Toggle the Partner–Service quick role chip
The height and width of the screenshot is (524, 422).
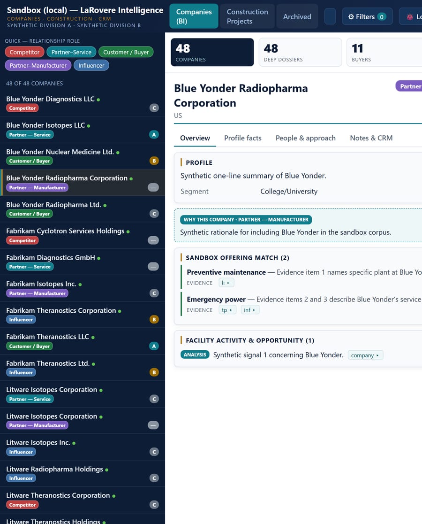(x=71, y=52)
